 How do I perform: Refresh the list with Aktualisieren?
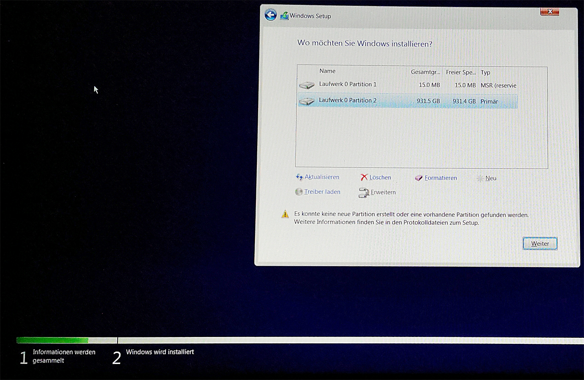pyautogui.click(x=318, y=177)
